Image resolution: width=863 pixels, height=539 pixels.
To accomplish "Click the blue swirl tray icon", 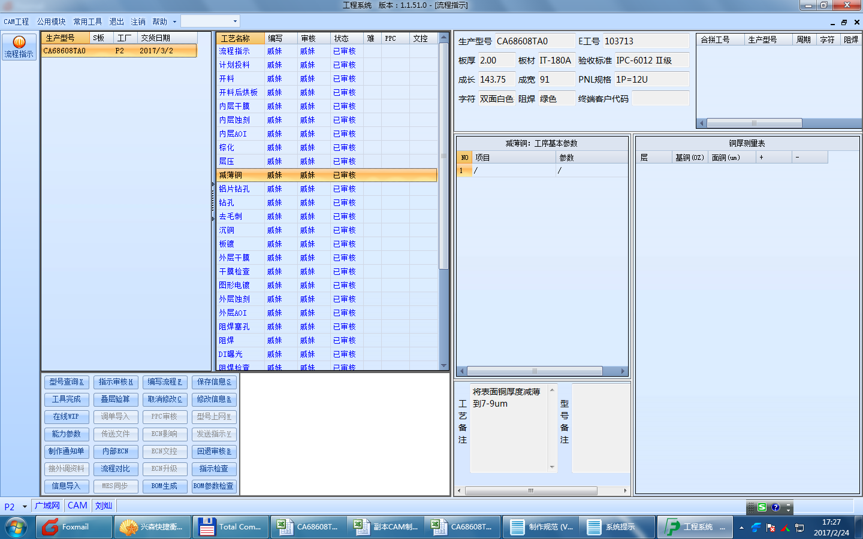I will click(756, 528).
